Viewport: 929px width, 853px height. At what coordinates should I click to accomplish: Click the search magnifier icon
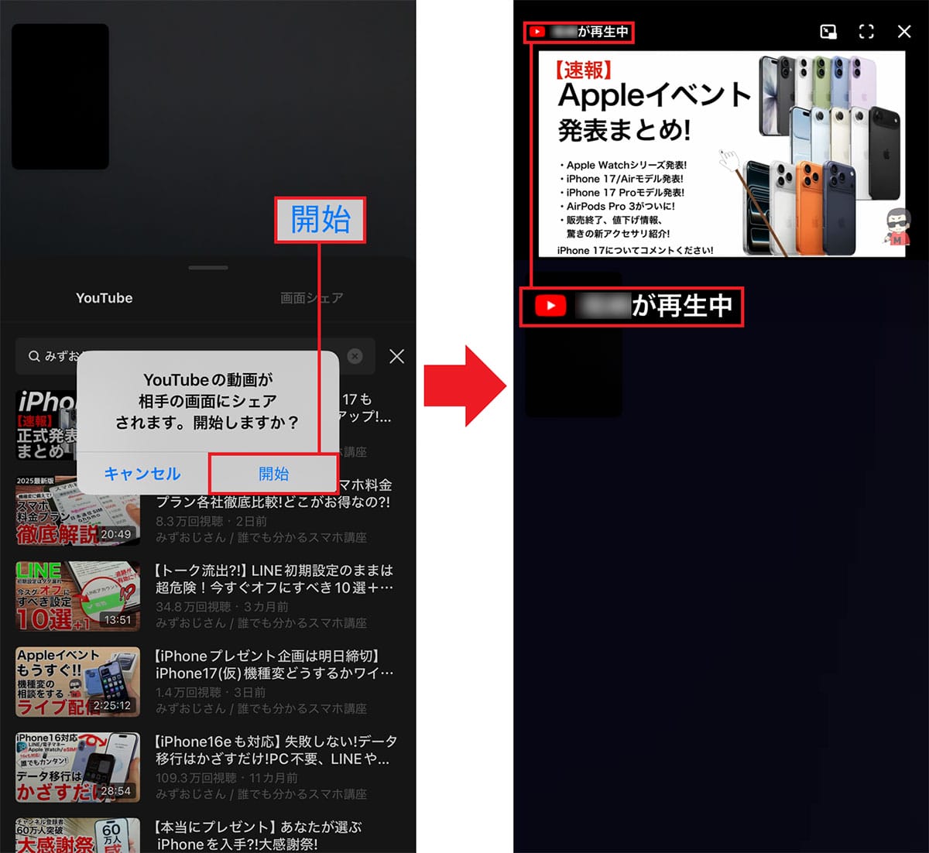tap(34, 356)
